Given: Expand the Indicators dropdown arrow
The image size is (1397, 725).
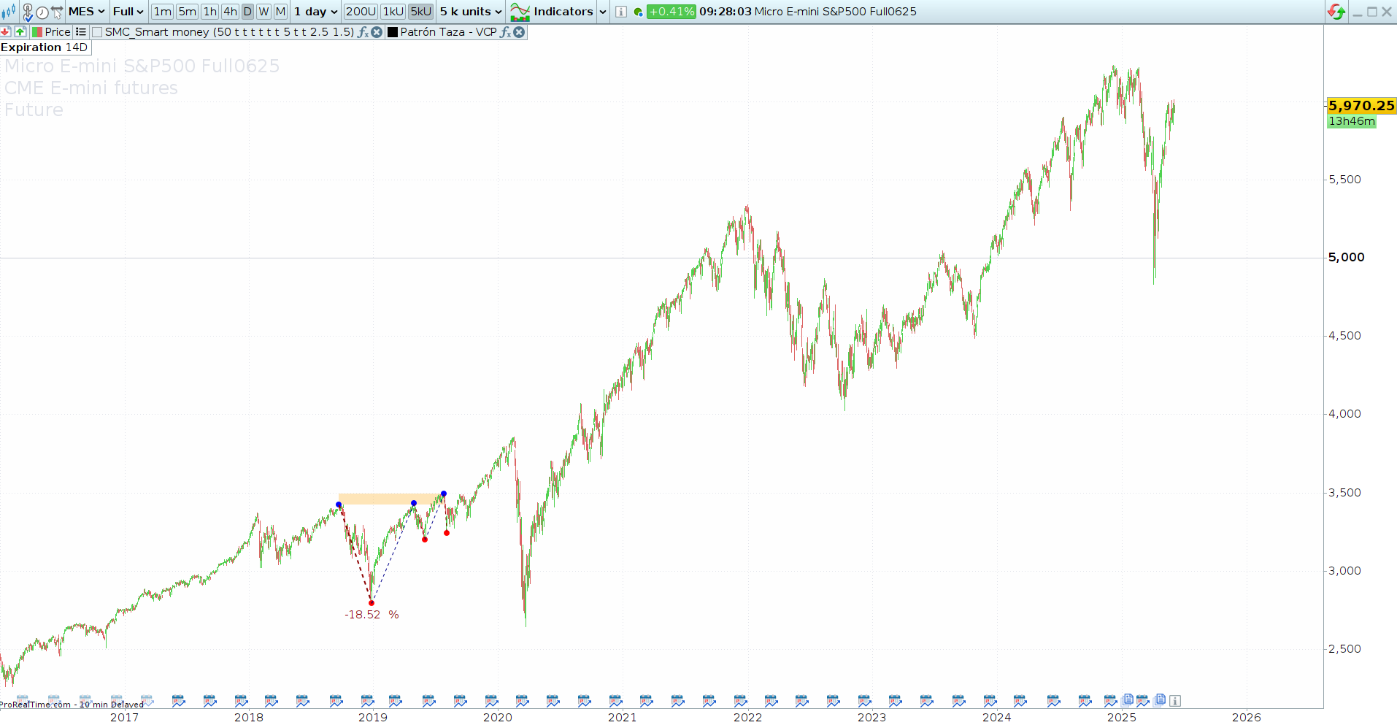Looking at the screenshot, I should (603, 12).
